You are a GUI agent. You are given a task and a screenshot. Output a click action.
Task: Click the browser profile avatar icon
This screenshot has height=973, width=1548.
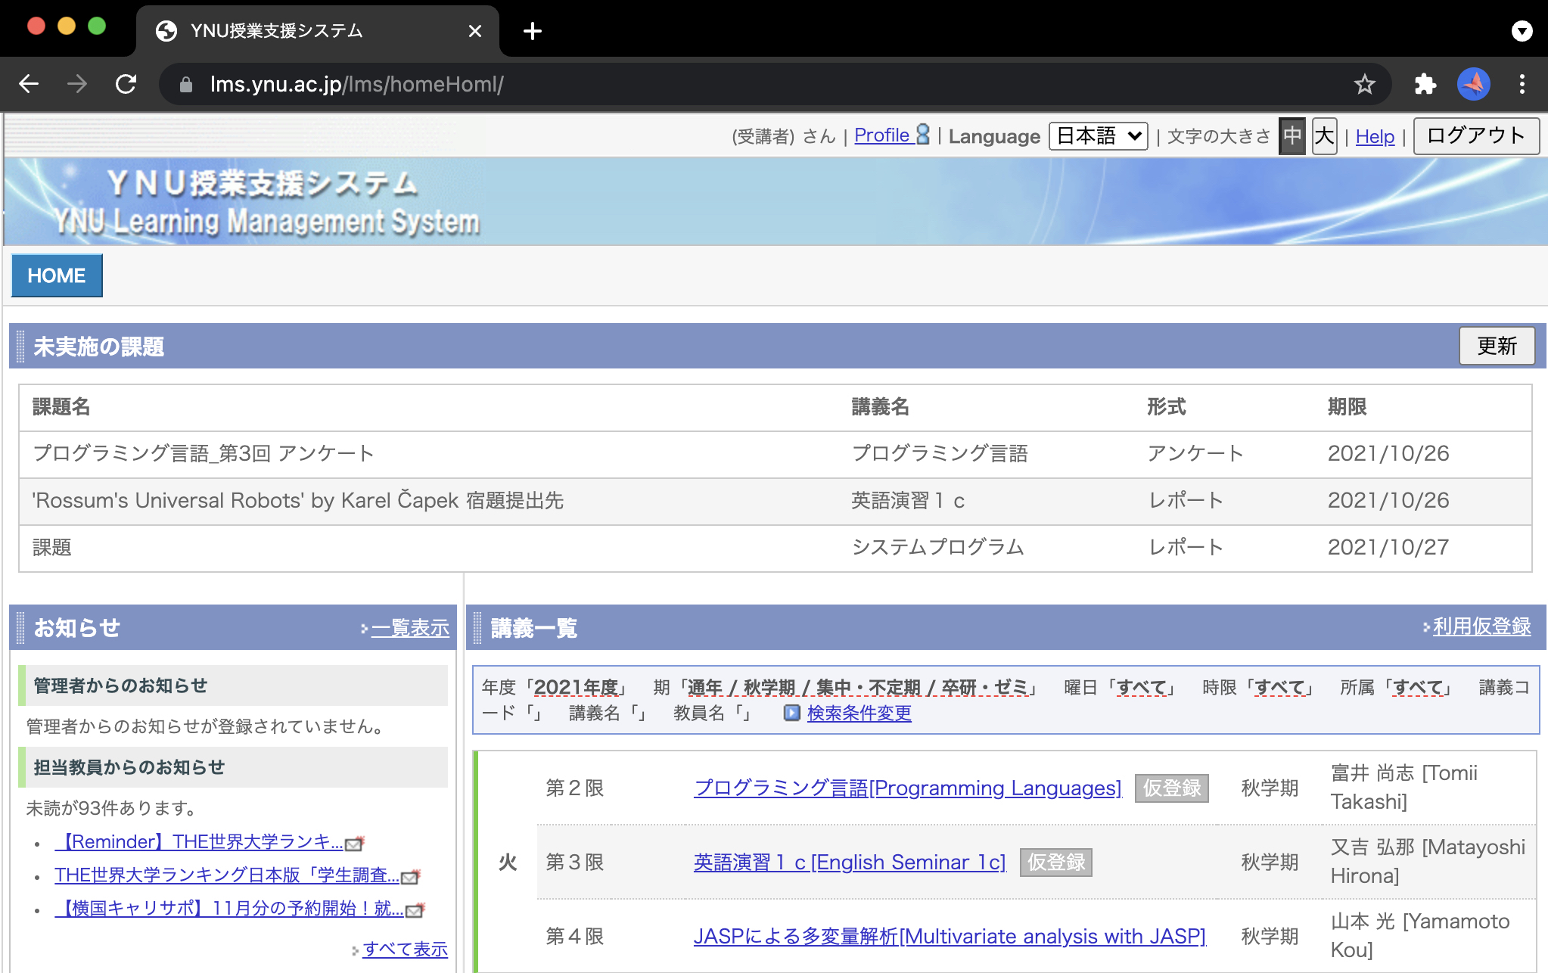(x=1473, y=84)
